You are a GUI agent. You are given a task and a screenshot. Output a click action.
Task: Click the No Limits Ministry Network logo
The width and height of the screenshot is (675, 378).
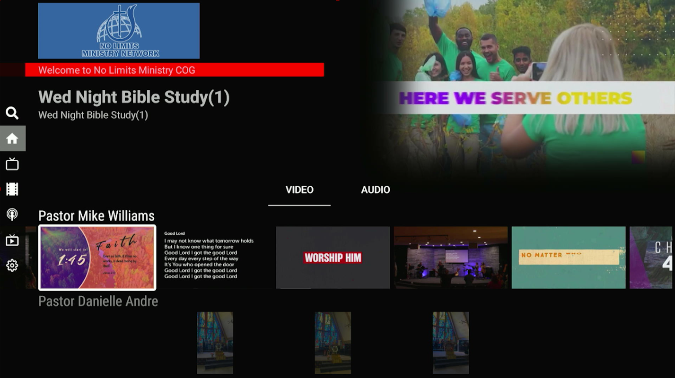(119, 31)
